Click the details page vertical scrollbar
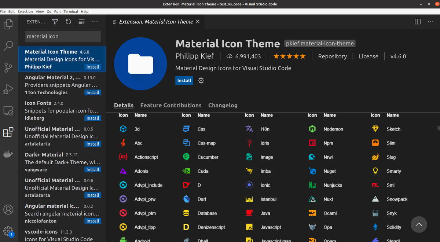440x242 pixels. [438, 128]
